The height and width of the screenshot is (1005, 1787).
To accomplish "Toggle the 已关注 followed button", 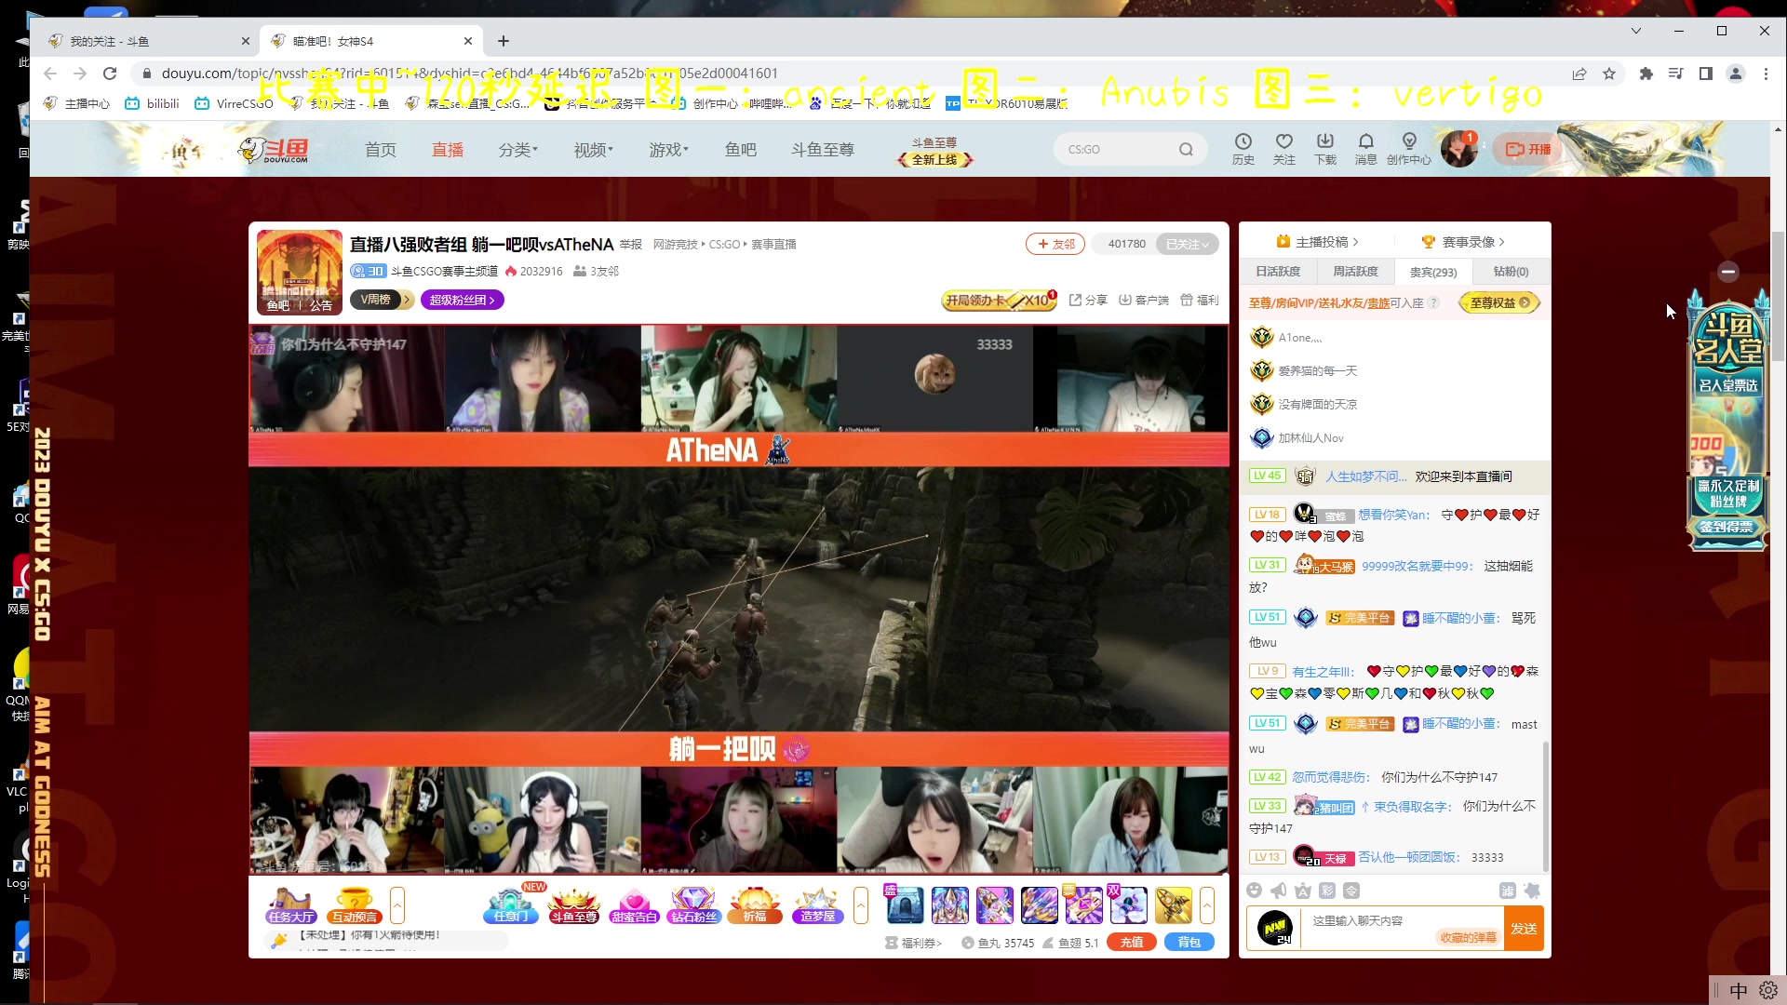I will 1187,244.
